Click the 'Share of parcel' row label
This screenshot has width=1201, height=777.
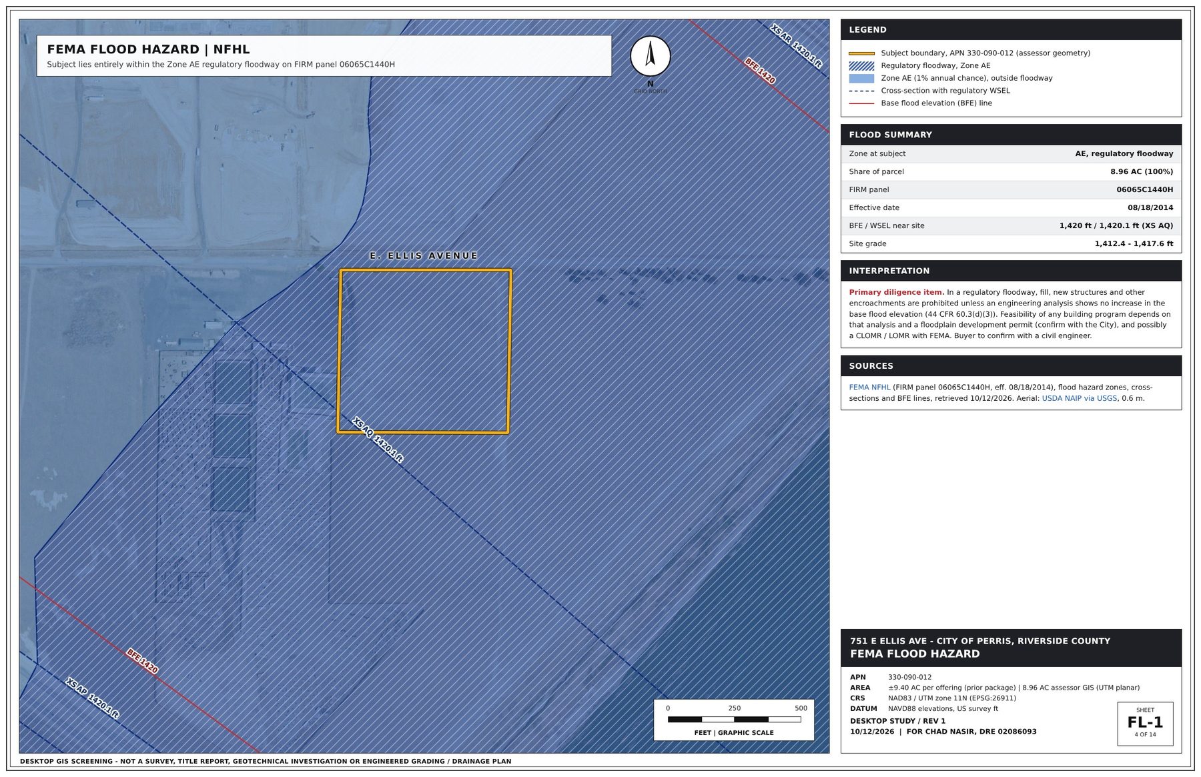point(876,171)
